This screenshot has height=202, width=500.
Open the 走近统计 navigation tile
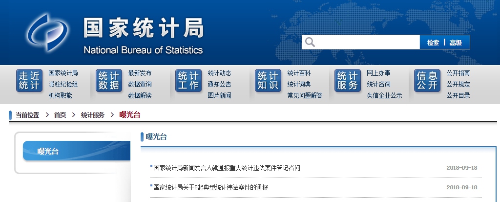pyautogui.click(x=29, y=81)
